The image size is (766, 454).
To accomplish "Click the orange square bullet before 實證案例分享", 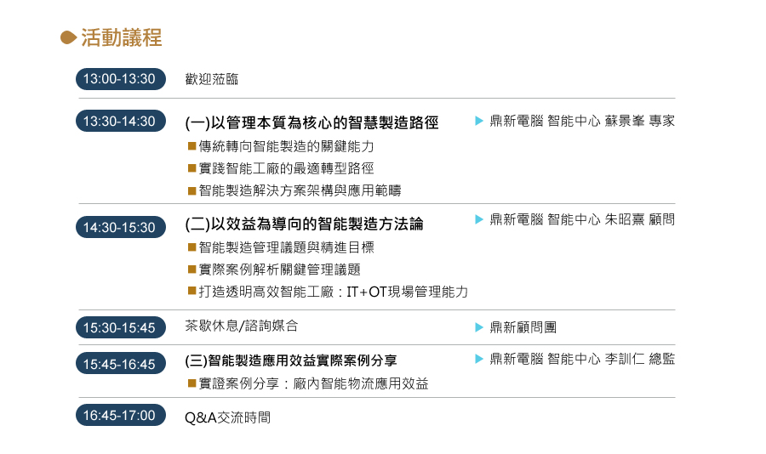I will (x=192, y=383).
